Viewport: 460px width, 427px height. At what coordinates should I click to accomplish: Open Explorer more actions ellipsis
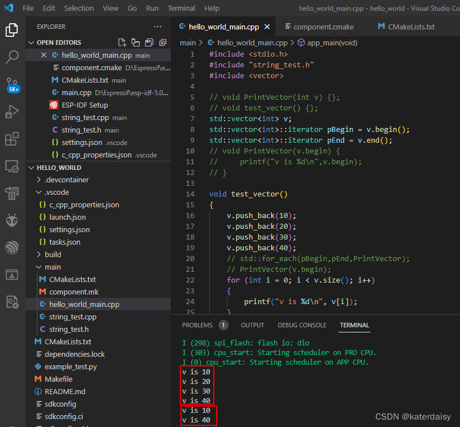click(x=158, y=27)
